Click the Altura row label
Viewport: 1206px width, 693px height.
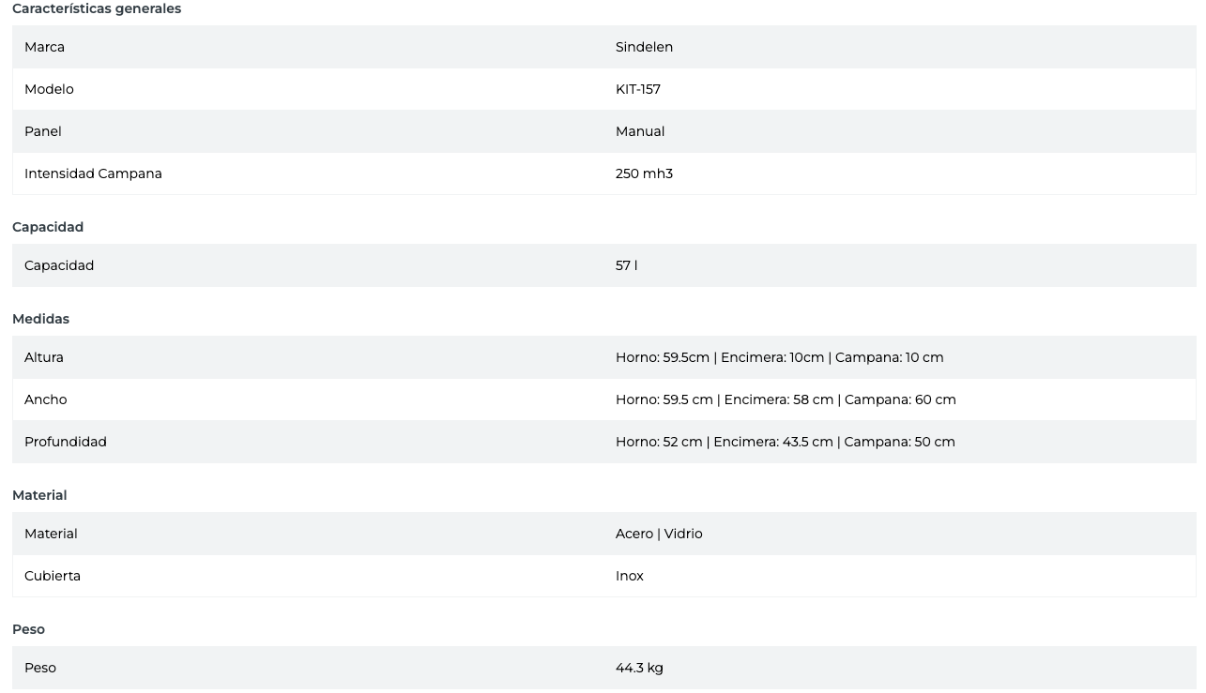click(44, 357)
